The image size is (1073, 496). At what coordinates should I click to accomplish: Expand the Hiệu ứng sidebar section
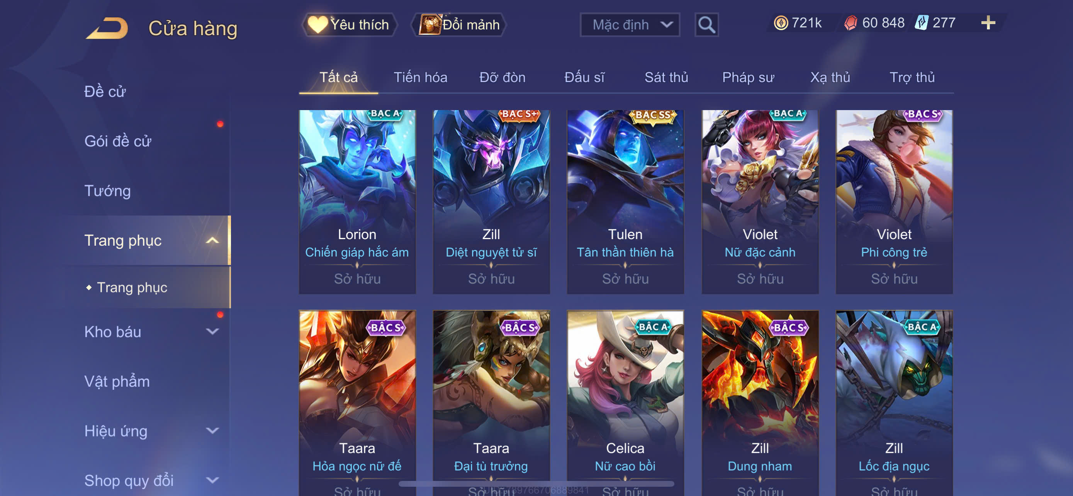point(212,431)
